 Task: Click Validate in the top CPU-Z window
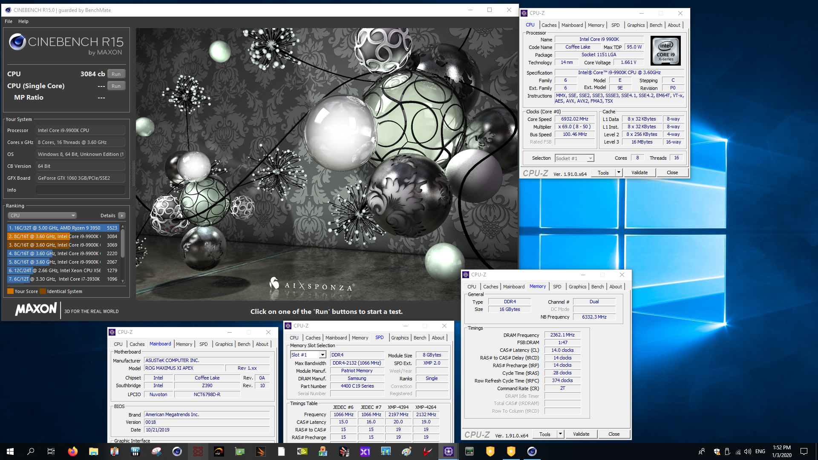639,172
